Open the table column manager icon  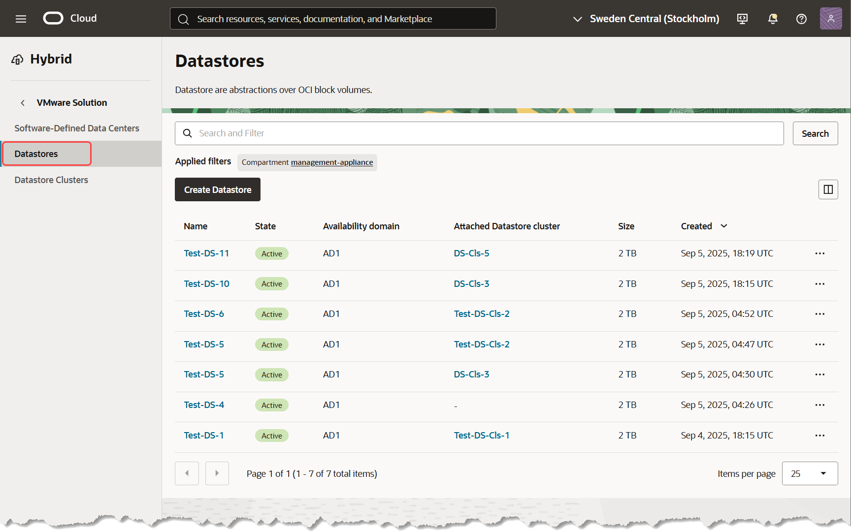click(828, 189)
